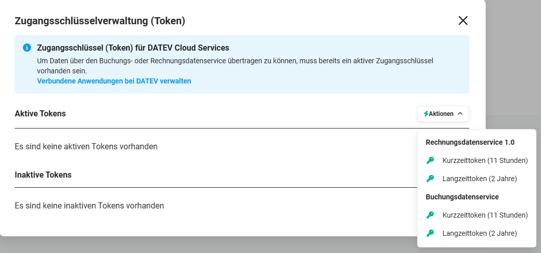Select Kurzzeittoken (11 Stunden) under Rechnungsdatenservice 1.0
The image size is (541, 253).
click(x=477, y=160)
